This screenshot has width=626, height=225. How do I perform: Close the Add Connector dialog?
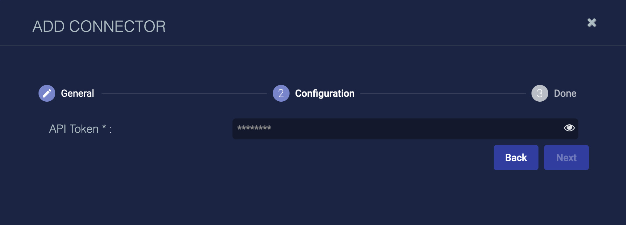tap(592, 23)
